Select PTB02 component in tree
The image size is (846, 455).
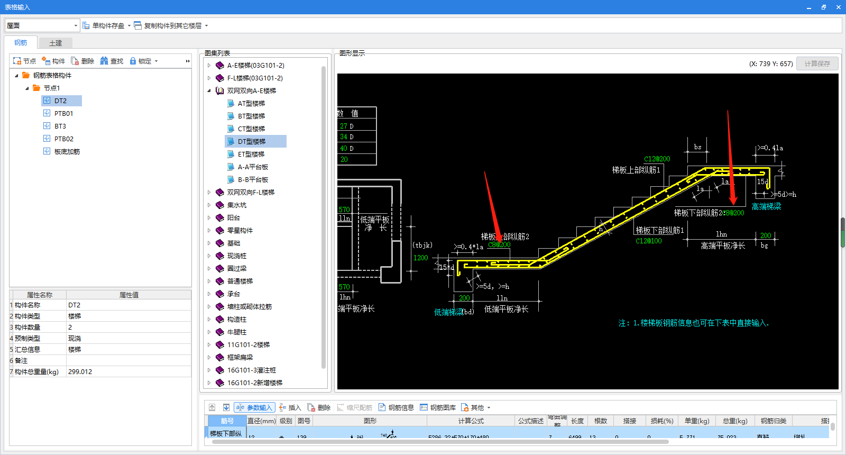pyautogui.click(x=63, y=139)
